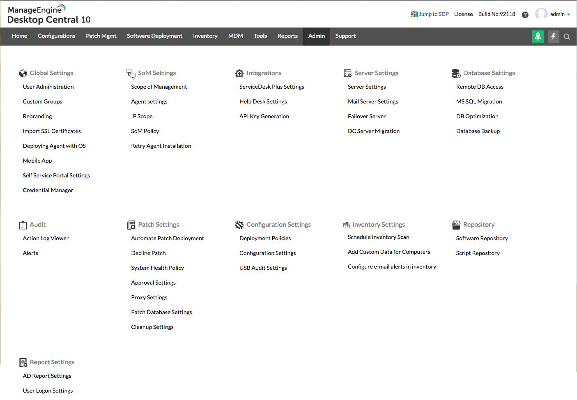
Task: Go to the Software Deployment tab
Action: [x=154, y=36]
